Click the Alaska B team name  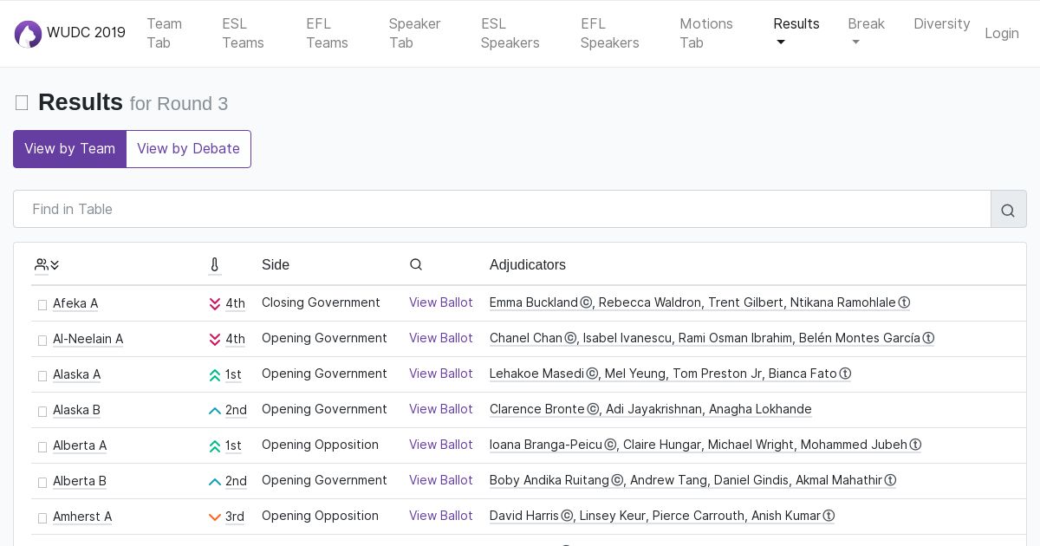pyautogui.click(x=76, y=410)
